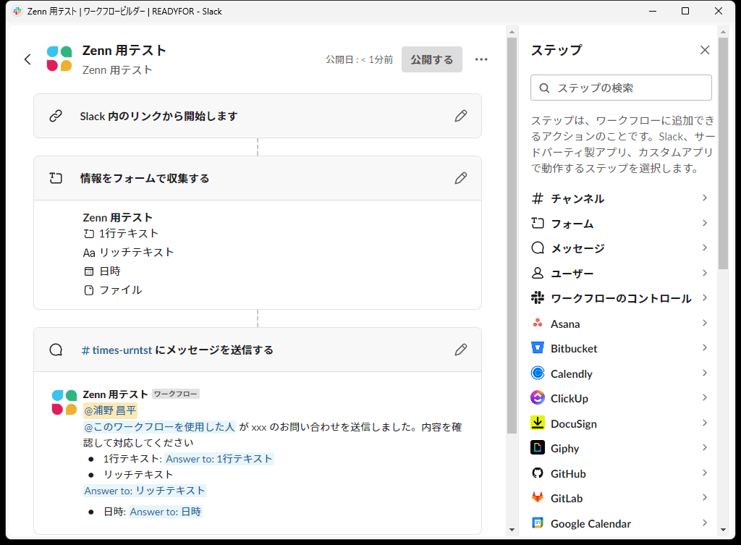This screenshot has height=545, width=741.
Task: Click the ファイル form field row
Action: 112,290
